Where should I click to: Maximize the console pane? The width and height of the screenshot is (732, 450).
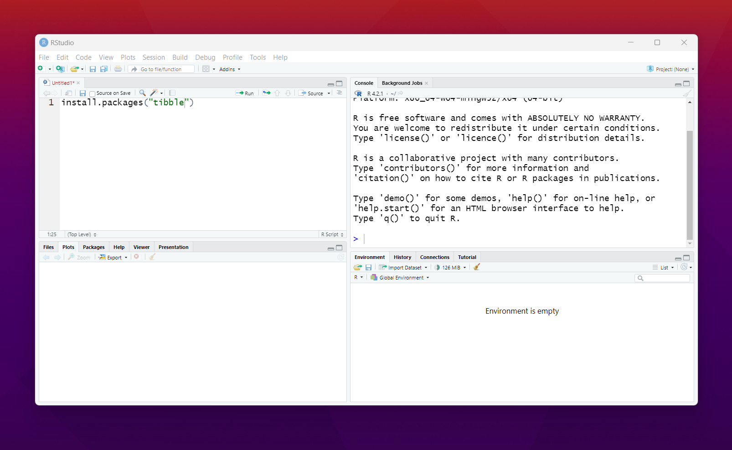pos(686,83)
